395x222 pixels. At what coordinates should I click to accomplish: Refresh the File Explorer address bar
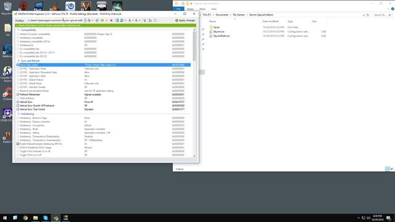tap(368, 15)
